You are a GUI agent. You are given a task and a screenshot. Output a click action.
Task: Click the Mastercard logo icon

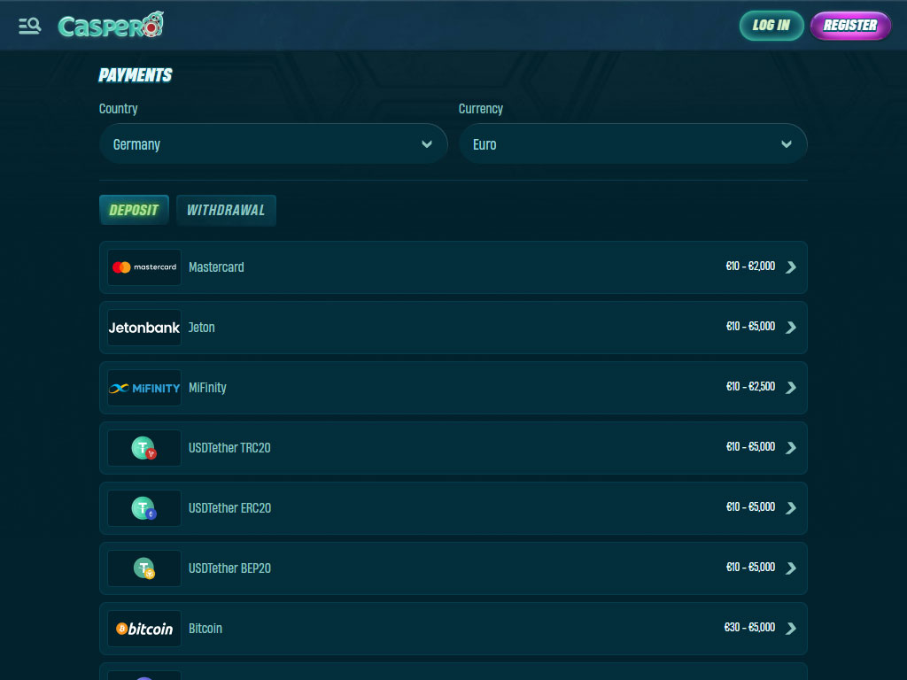(144, 267)
